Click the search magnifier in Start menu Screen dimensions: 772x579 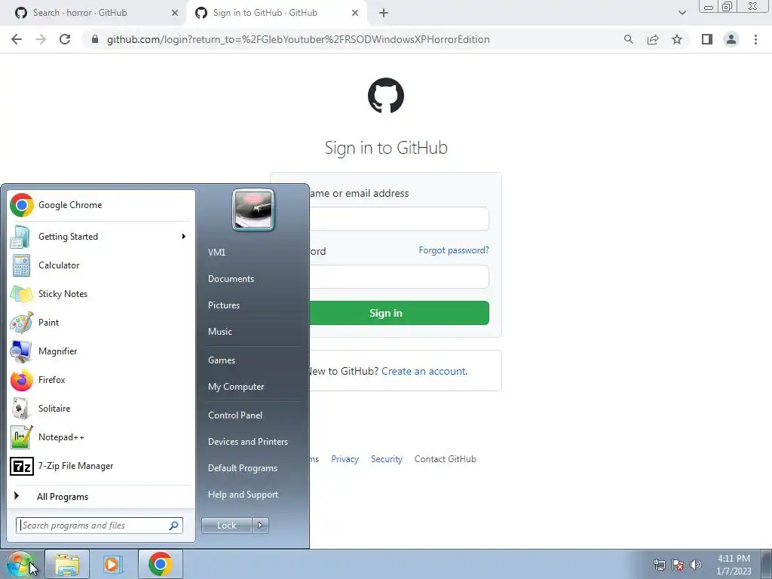coord(174,525)
